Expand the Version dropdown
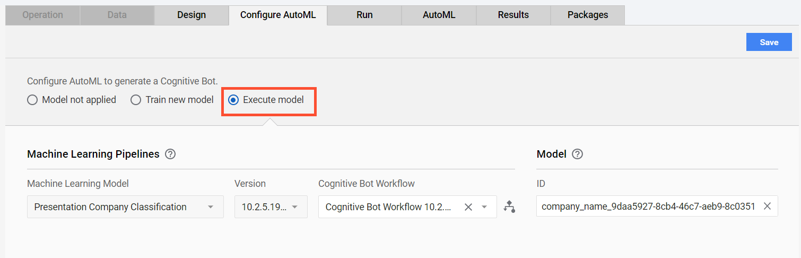 271,207
